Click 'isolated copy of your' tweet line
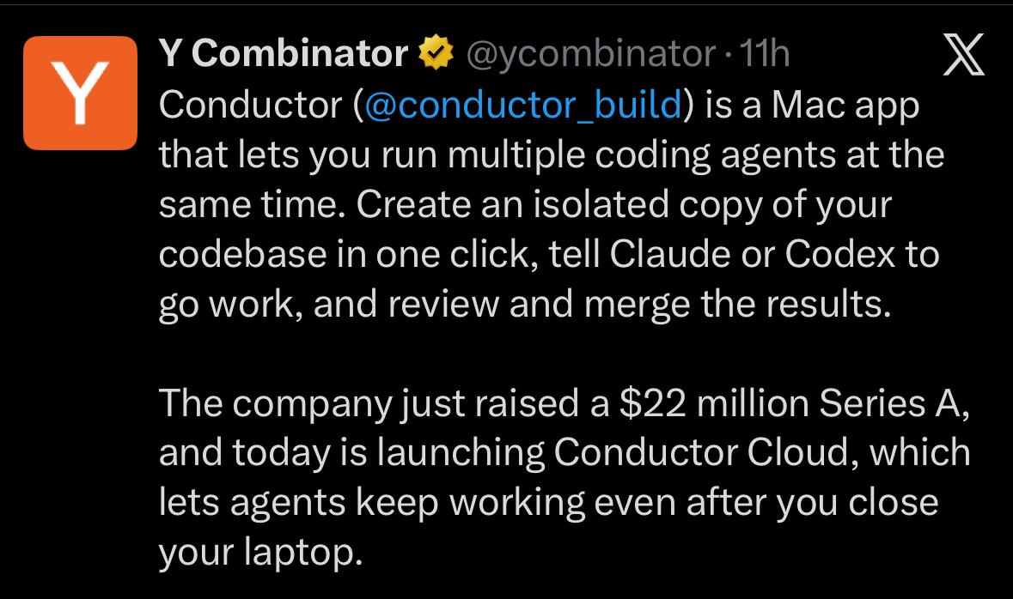Screen dimensions: 1013x599 712,205
